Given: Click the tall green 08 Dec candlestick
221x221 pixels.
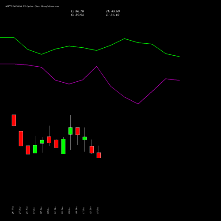Looking at the screenshot, I should (63, 146).
